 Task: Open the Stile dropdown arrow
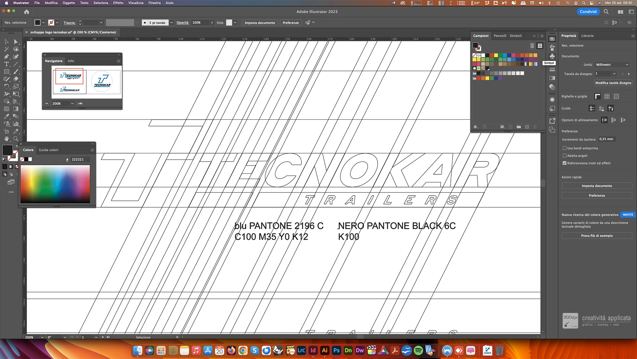pos(235,23)
